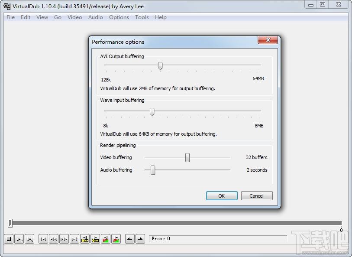Scan forward for next scene change
Screen dimensions: 352x257
pyautogui.click(x=116, y=239)
